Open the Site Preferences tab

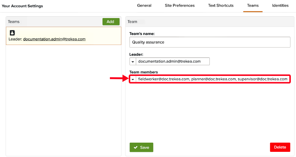[x=179, y=6]
